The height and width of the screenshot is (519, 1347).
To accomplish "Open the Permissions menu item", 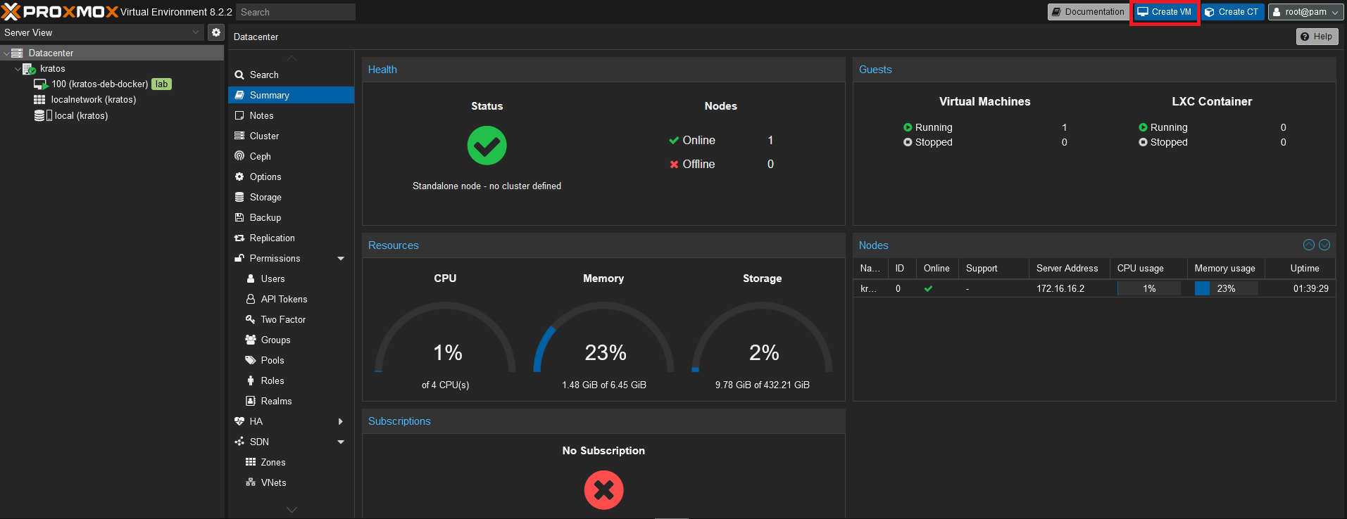I will tap(291, 258).
